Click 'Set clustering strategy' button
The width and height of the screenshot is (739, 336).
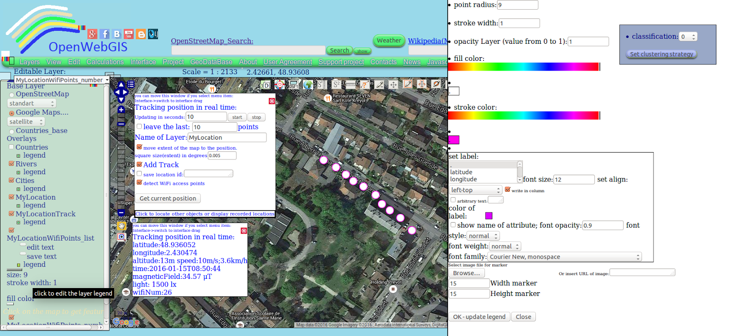click(x=661, y=54)
